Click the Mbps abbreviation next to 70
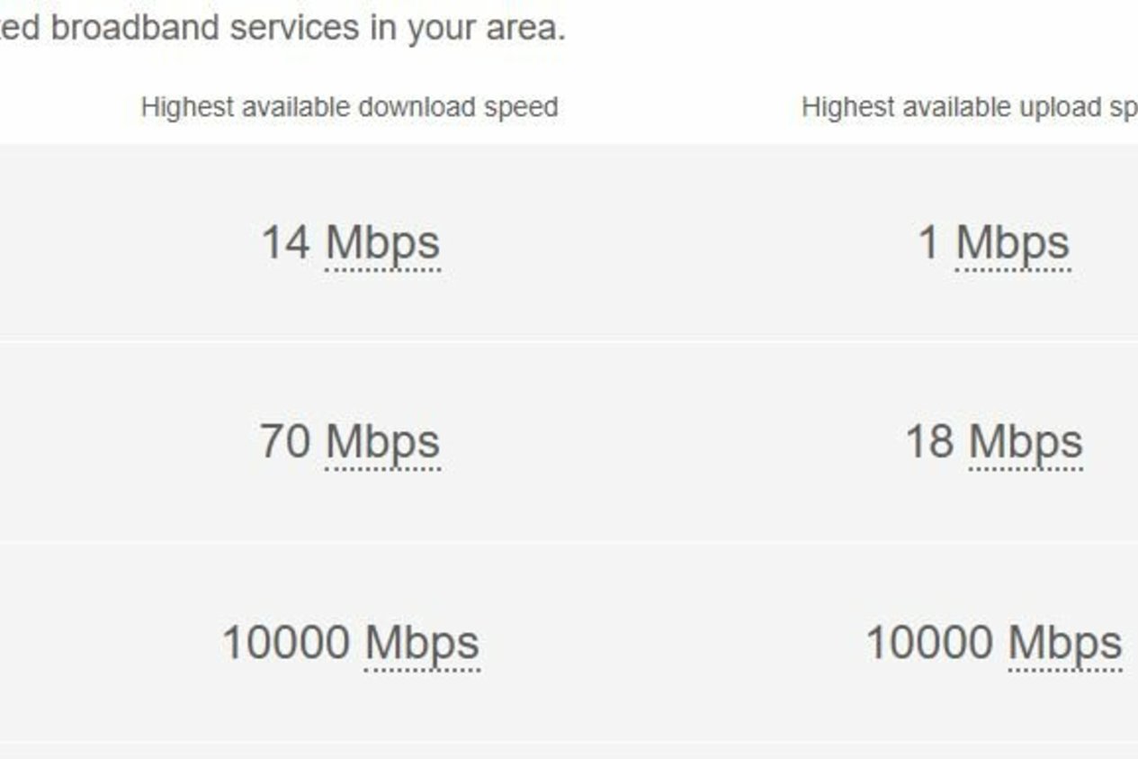Image resolution: width=1138 pixels, height=759 pixels. tap(382, 444)
